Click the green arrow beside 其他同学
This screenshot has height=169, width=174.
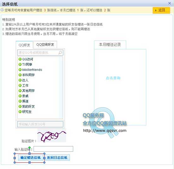pos(20,91)
